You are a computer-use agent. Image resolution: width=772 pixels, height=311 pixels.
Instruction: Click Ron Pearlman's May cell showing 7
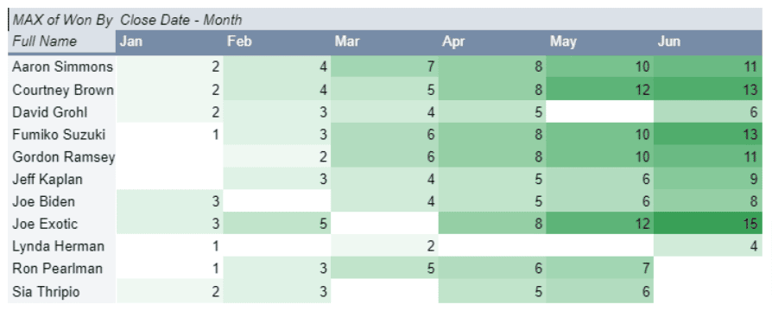[x=600, y=269]
